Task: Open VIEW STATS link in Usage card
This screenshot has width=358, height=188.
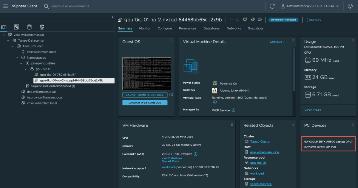Action: [313, 110]
